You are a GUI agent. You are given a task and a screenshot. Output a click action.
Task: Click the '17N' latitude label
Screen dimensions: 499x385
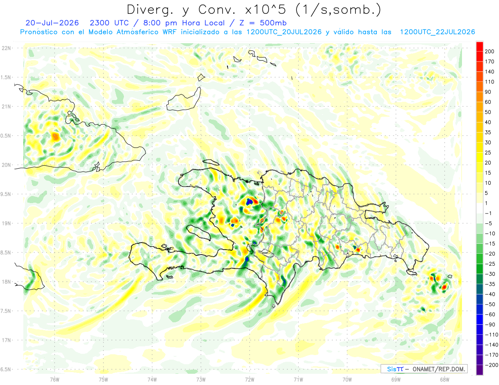click(x=6, y=340)
